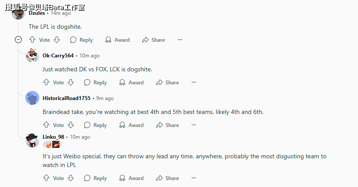Image resolution: width=358 pixels, height=187 pixels.
Task: Open Ok-Carry564 user profile link
Action: coord(58,56)
